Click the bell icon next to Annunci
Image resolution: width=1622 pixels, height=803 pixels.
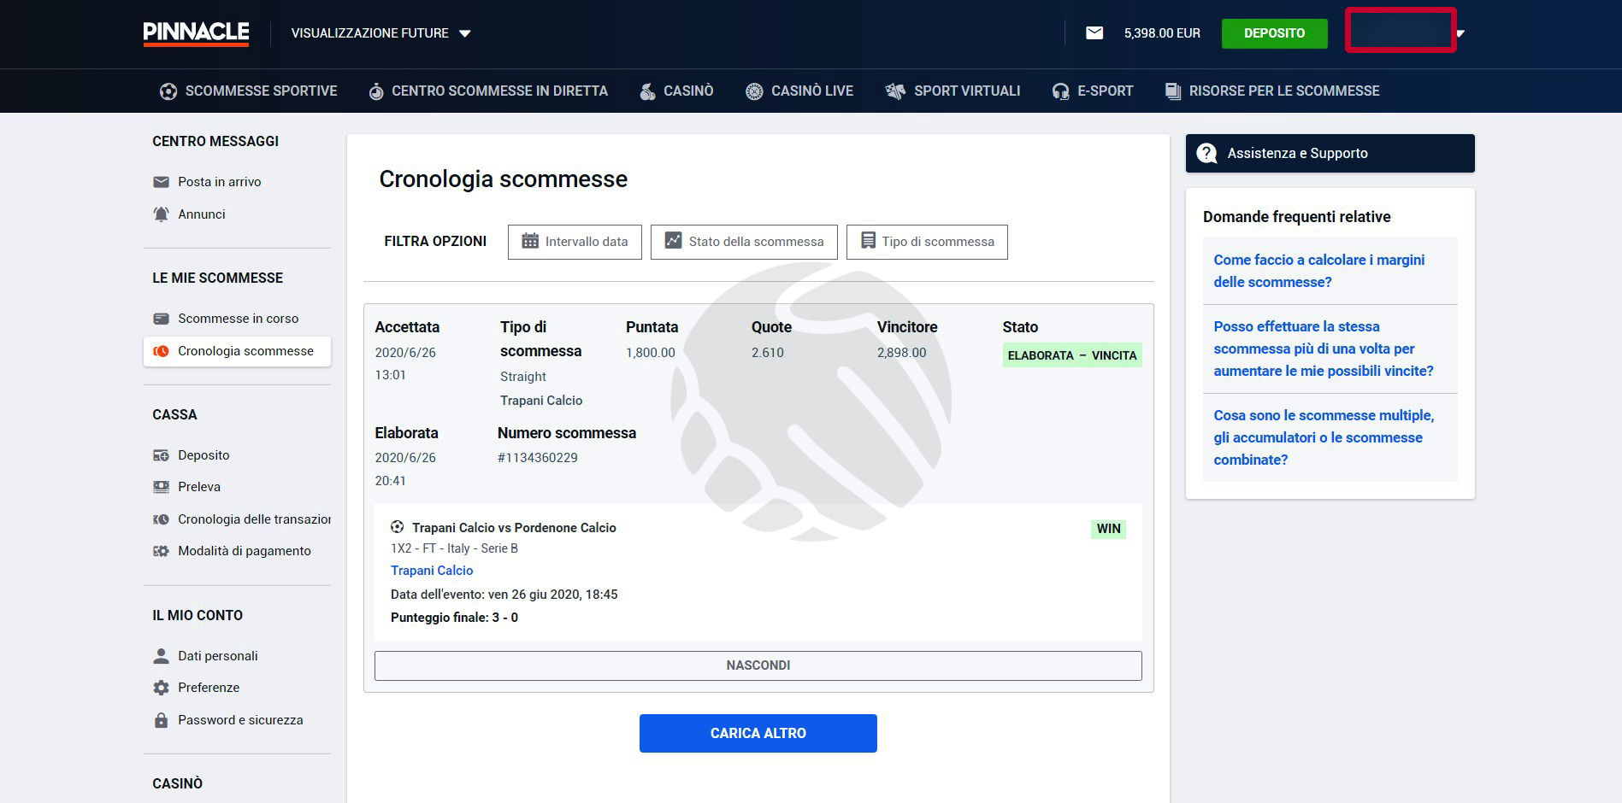(161, 214)
